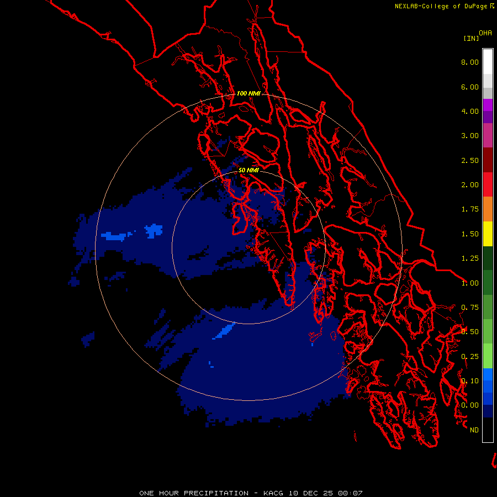Image resolution: width=497 pixels, height=497 pixels.
Task: Click the 1.75 legend value
Action: [x=470, y=209]
